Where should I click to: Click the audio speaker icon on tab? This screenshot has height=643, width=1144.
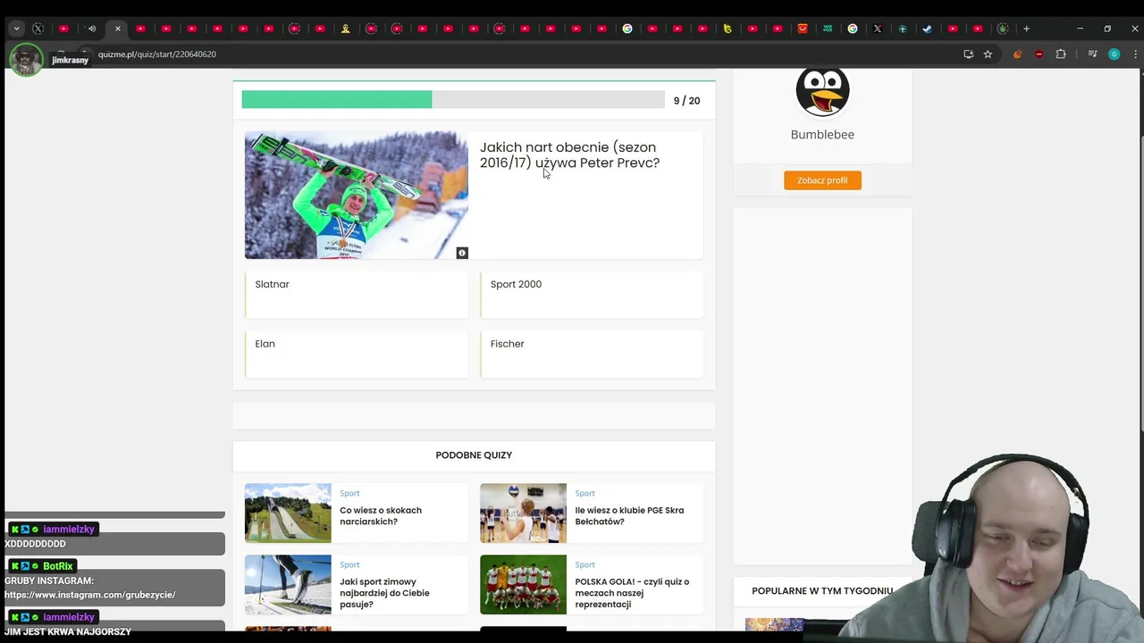coord(92,29)
